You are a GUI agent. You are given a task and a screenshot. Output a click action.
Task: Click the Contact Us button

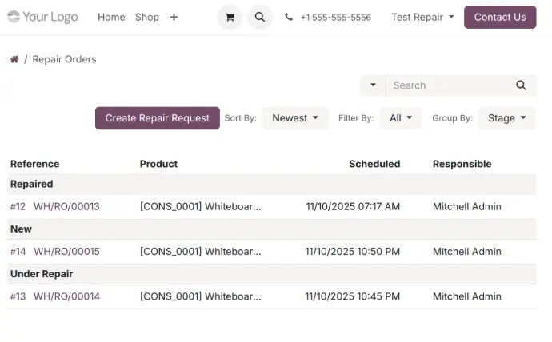(x=500, y=17)
